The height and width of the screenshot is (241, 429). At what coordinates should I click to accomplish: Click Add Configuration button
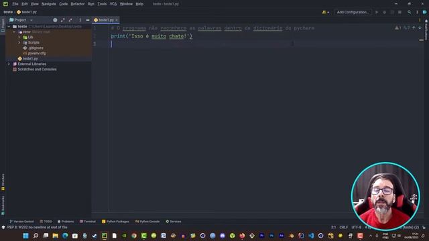(353, 12)
